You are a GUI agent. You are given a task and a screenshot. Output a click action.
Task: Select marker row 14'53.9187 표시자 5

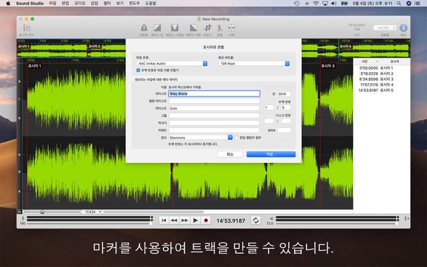pyautogui.click(x=382, y=90)
